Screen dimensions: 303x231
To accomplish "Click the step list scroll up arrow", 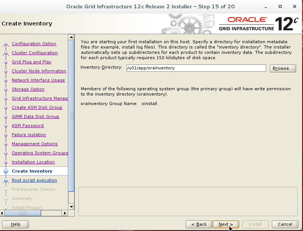I will coord(71,37).
